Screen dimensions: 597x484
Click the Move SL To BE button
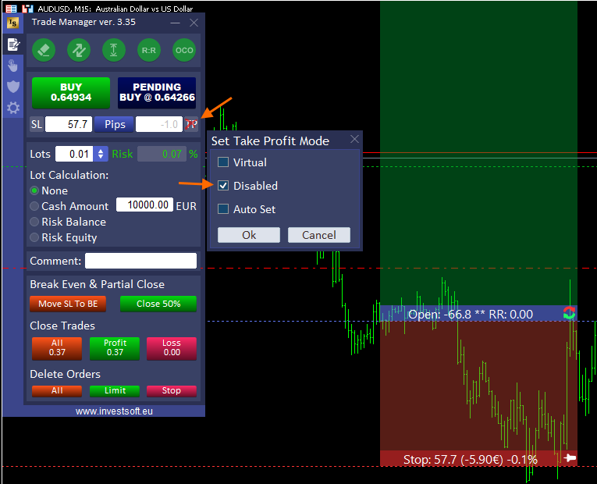(68, 304)
